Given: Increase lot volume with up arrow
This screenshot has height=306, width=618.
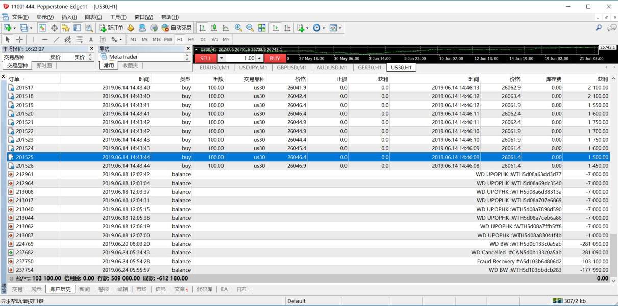Looking at the screenshot, I should [259, 58].
